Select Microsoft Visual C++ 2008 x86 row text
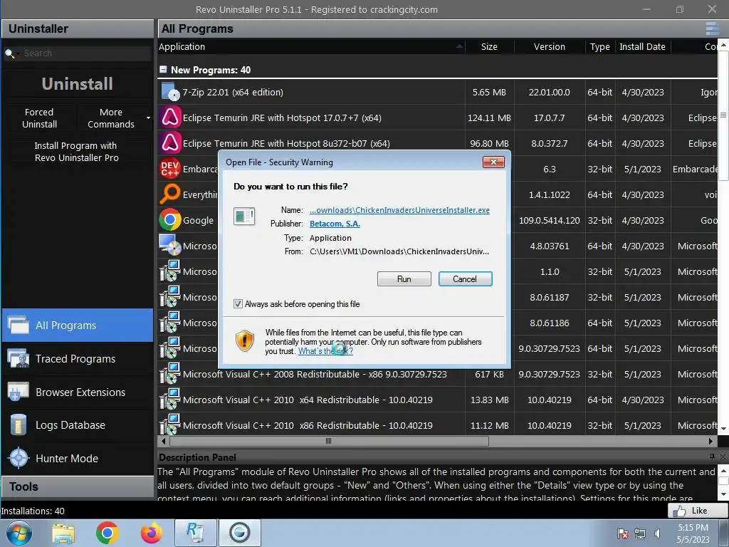Image resolution: width=729 pixels, height=547 pixels. click(x=315, y=374)
